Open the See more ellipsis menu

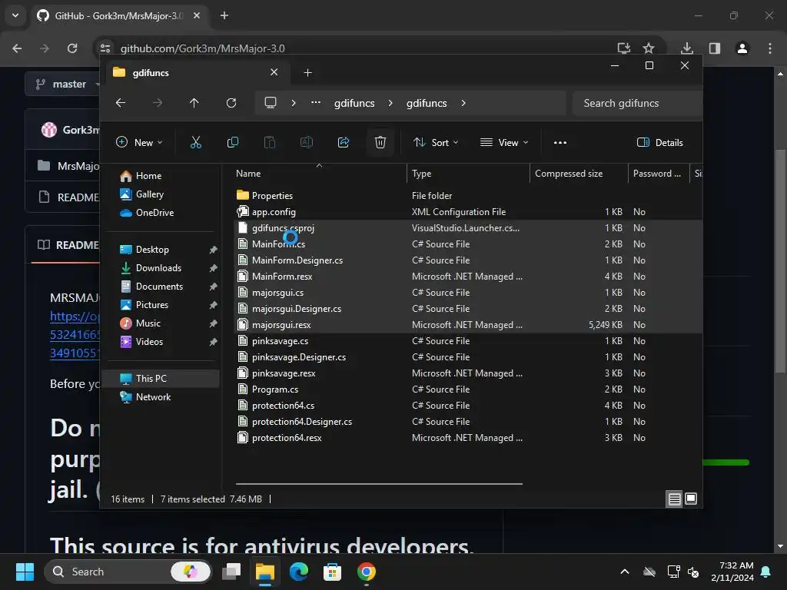[x=560, y=142]
